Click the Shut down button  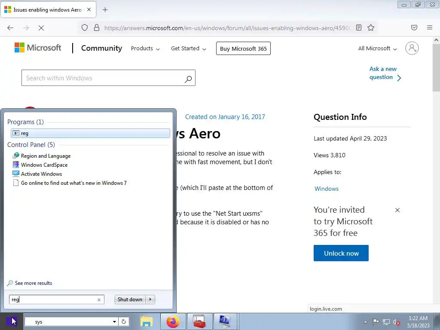(130, 299)
